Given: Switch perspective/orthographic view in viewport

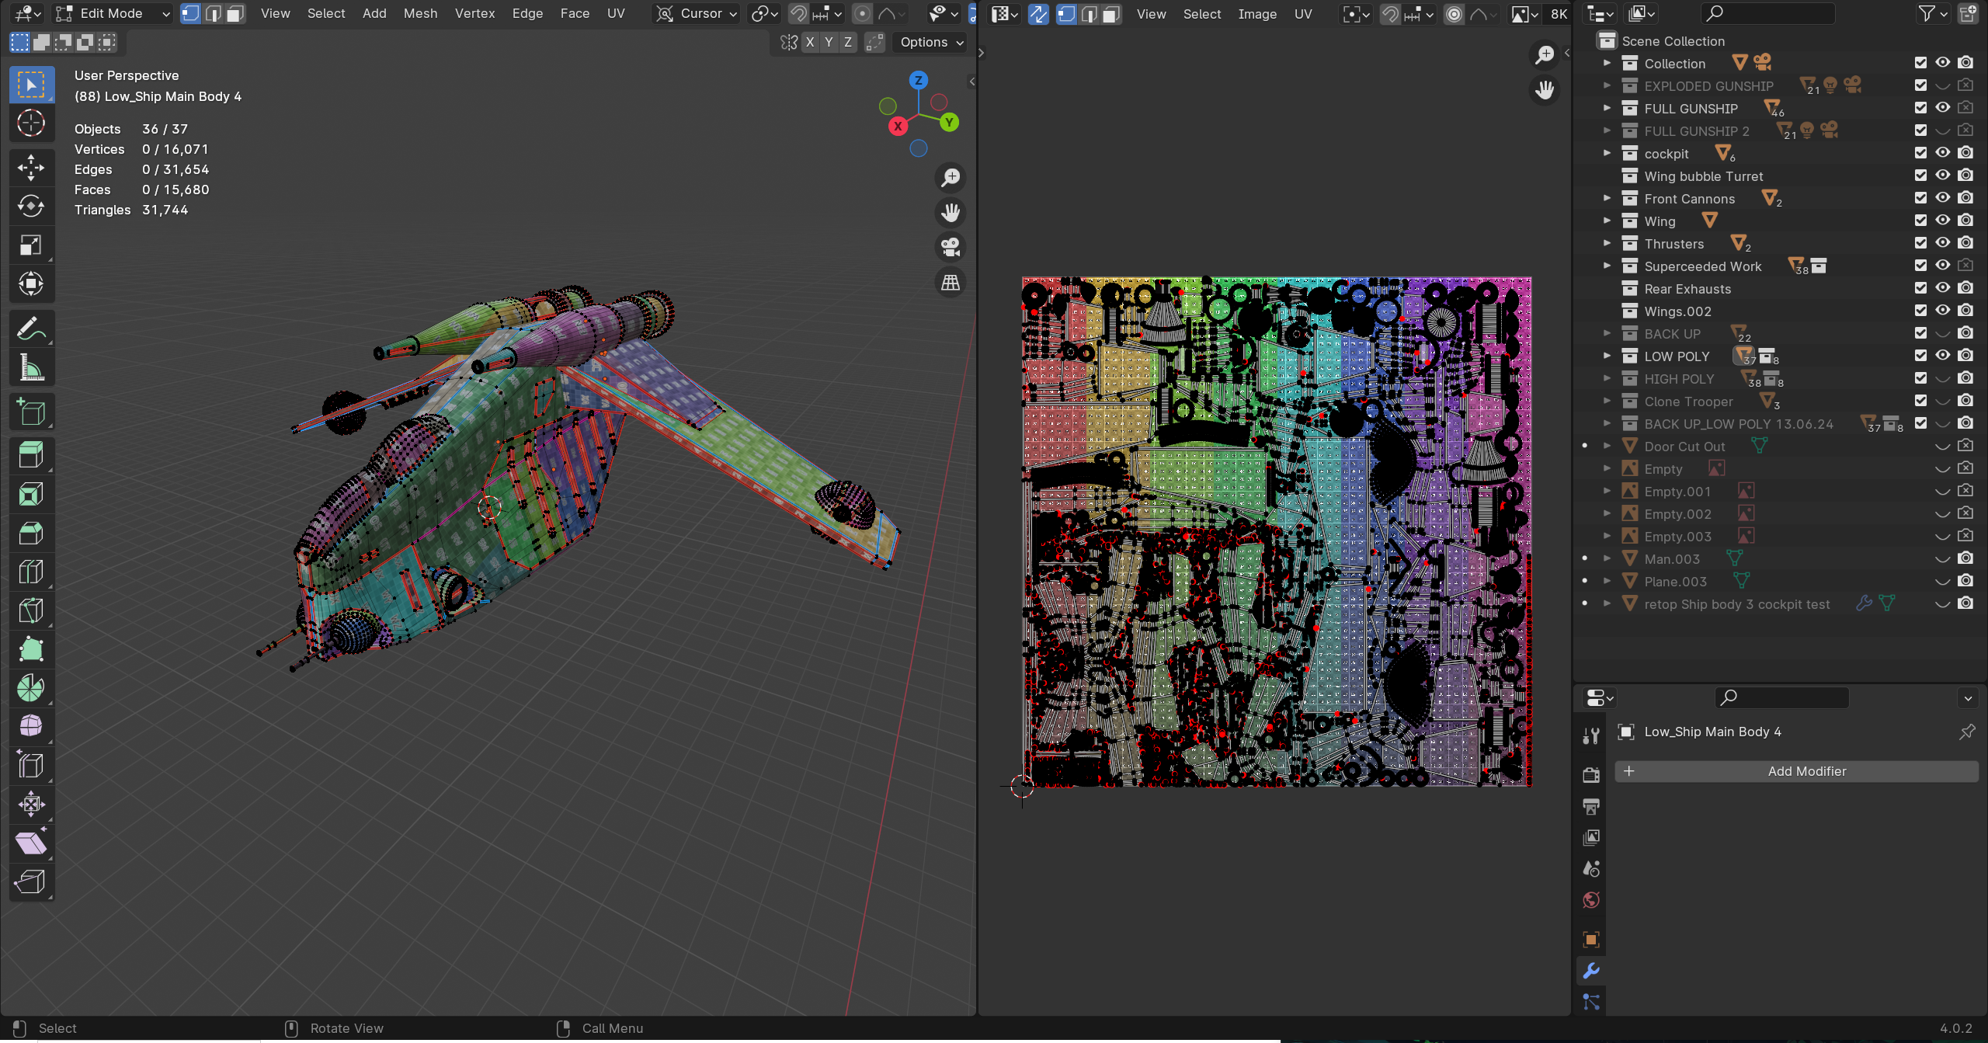Looking at the screenshot, I should (951, 283).
